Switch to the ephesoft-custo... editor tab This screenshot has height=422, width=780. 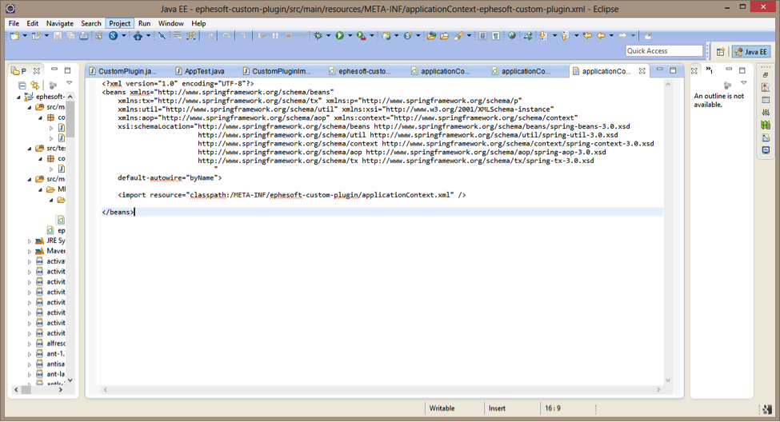coord(360,71)
